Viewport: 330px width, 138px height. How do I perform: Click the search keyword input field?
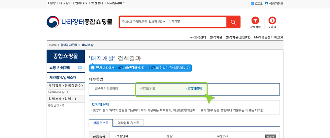coord(196,22)
